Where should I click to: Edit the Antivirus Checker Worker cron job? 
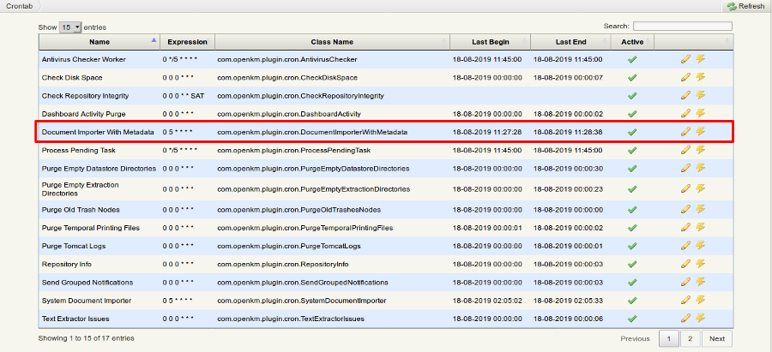click(685, 59)
